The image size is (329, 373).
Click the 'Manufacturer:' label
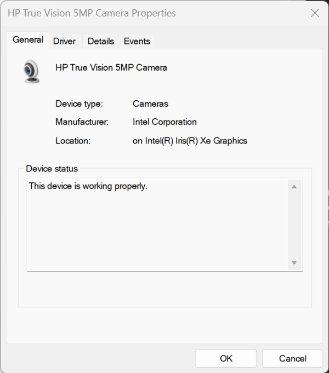(x=82, y=122)
